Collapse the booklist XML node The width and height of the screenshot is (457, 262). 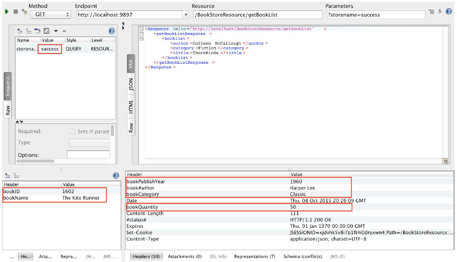click(x=141, y=38)
